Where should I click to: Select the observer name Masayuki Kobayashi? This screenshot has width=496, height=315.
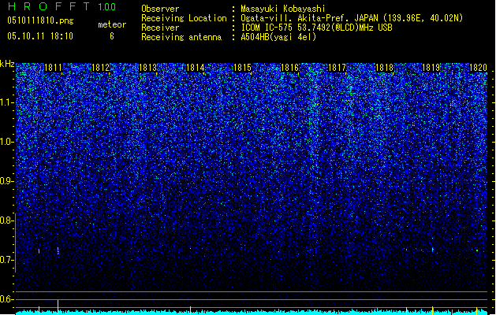click(x=283, y=9)
